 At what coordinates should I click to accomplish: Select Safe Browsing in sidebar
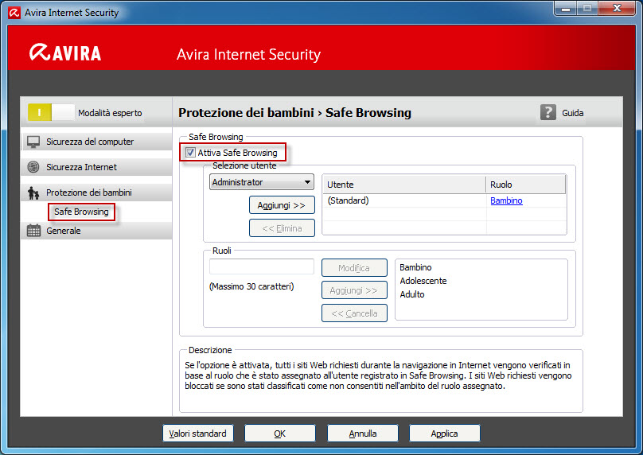[81, 212]
